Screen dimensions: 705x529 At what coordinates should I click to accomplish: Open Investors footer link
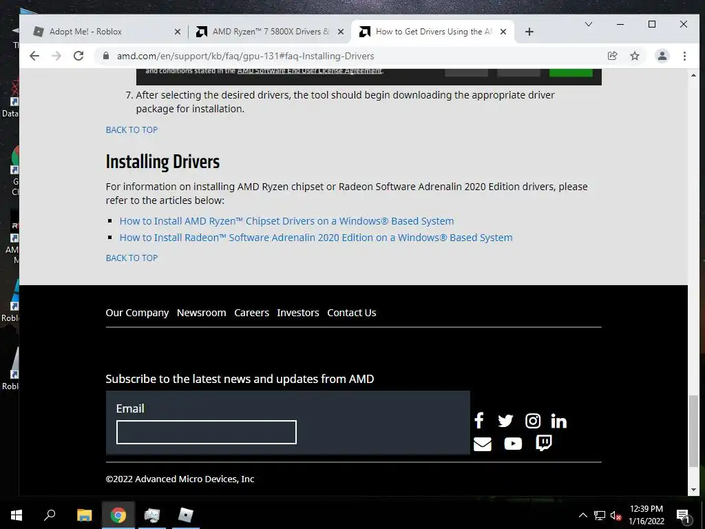click(298, 313)
